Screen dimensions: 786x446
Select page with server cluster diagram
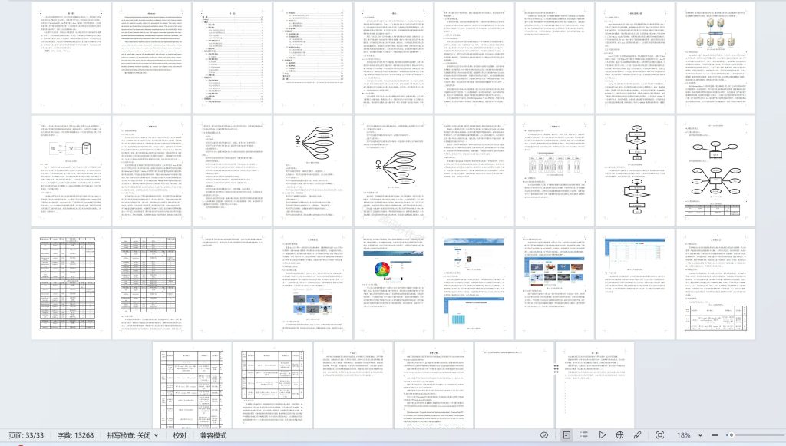point(716,58)
